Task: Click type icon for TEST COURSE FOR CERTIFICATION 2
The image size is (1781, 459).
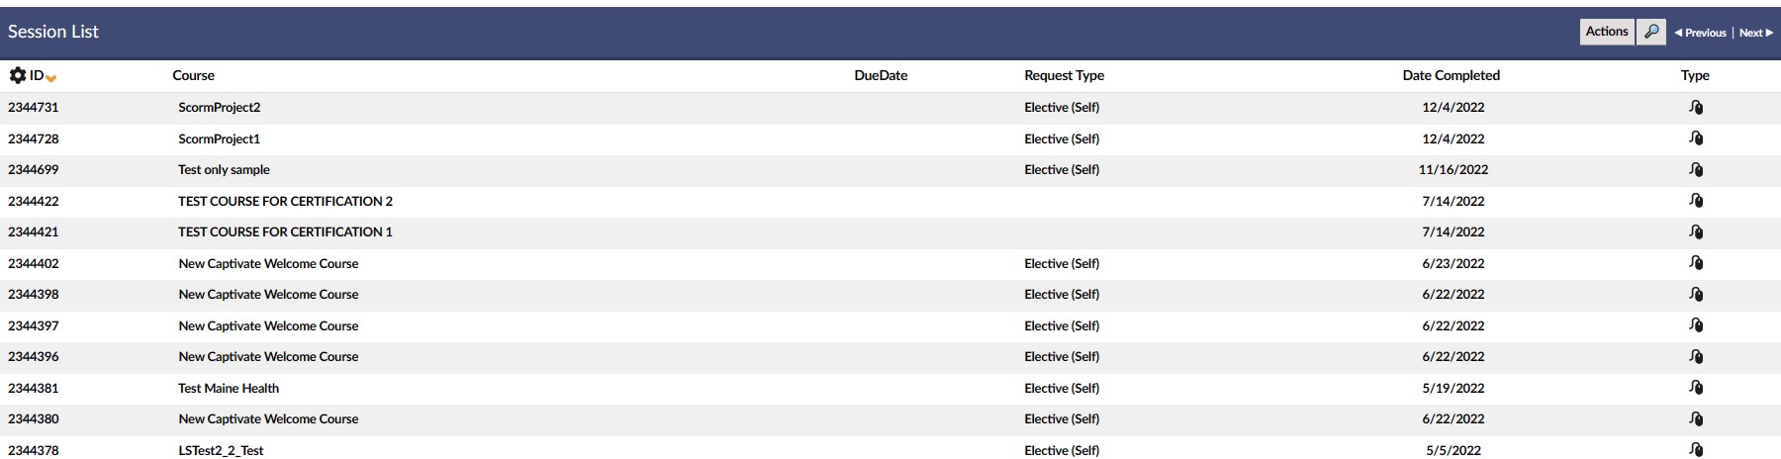Action: [1695, 201]
